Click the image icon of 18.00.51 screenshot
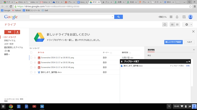Image resolution: width=197 pixels, height=110 pixels. [x=39, y=58]
